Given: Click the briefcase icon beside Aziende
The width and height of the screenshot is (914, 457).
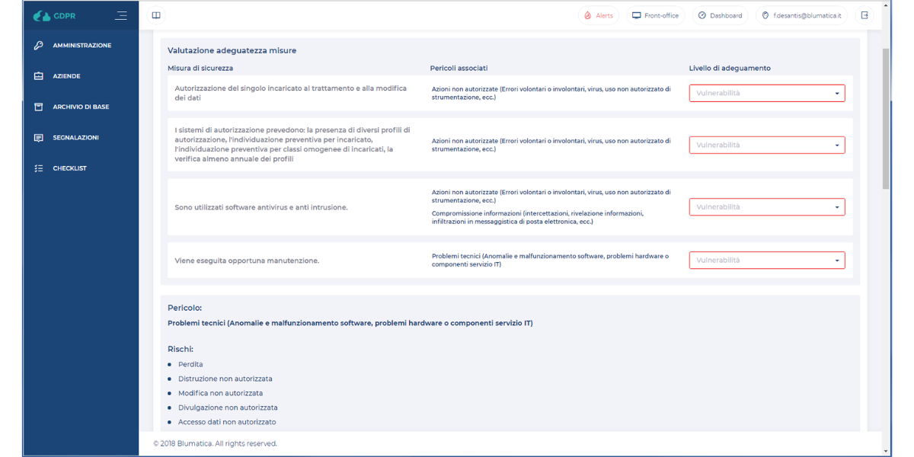Looking at the screenshot, I should pos(39,76).
